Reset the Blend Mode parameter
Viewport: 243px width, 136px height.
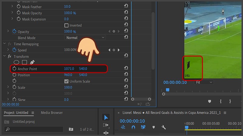[x=126, y=37]
